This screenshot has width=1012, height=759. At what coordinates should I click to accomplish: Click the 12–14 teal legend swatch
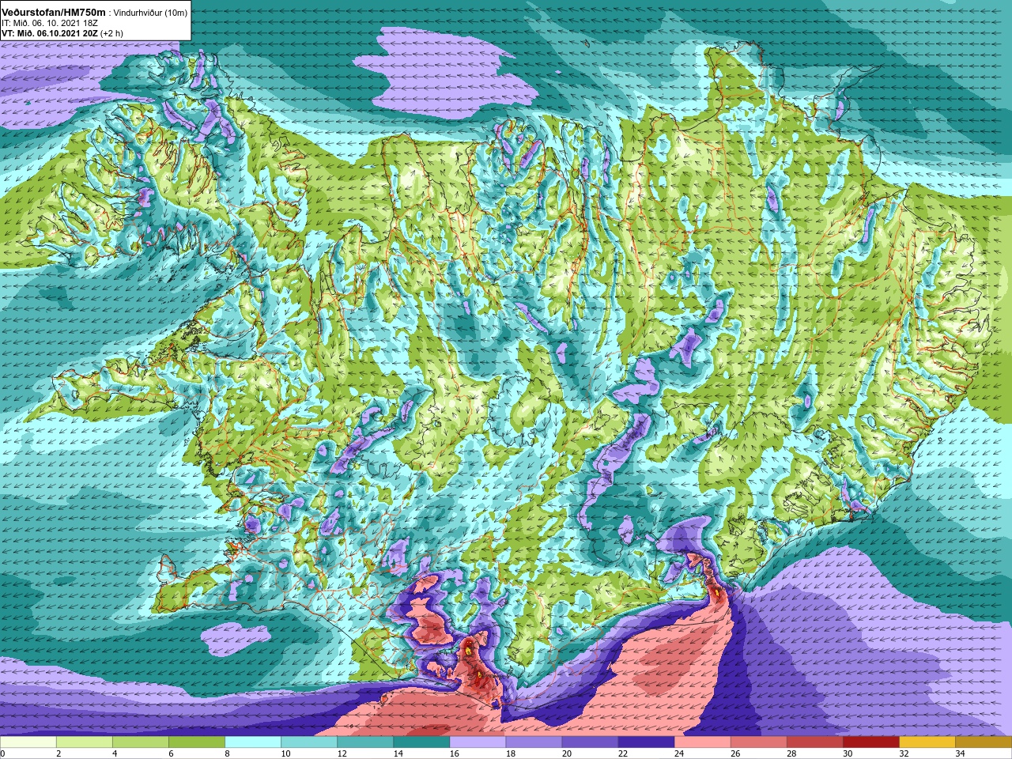tap(365, 742)
